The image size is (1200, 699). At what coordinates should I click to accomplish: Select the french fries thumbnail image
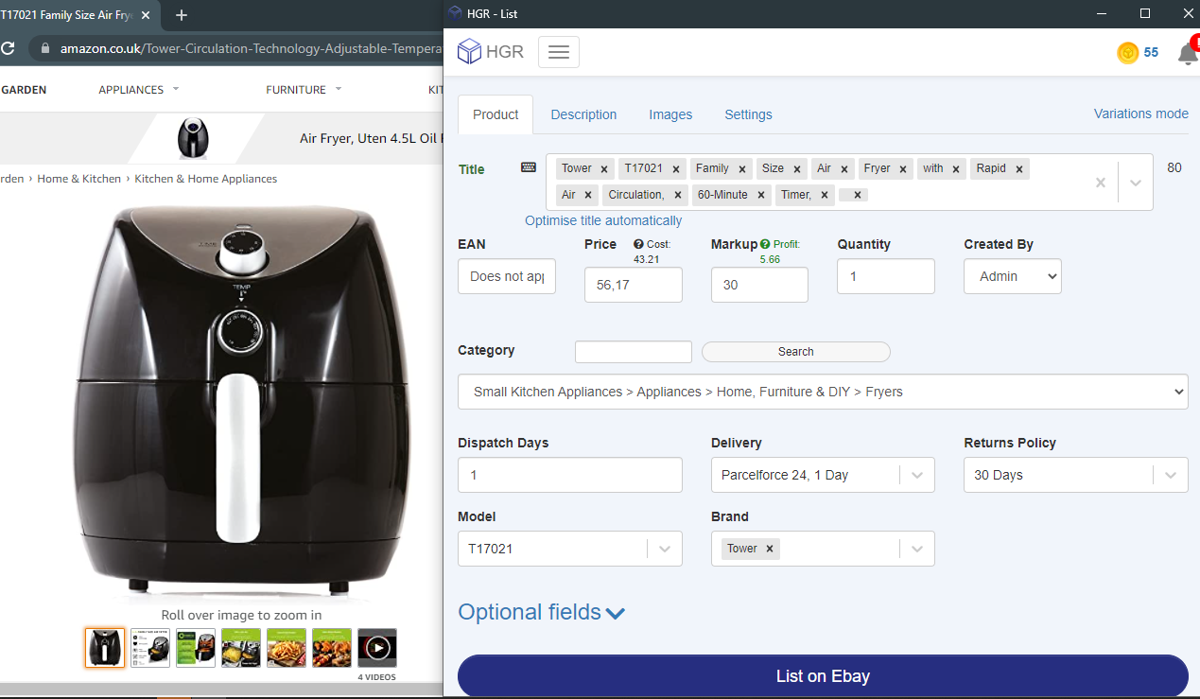[x=287, y=648]
